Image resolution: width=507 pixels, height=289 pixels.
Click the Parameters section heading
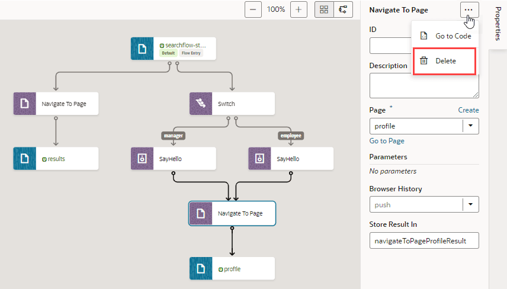(x=388, y=157)
